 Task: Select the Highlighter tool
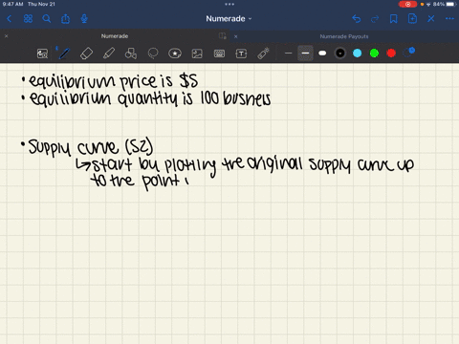tap(109, 54)
